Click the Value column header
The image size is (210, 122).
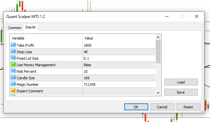pyautogui.click(x=119, y=38)
